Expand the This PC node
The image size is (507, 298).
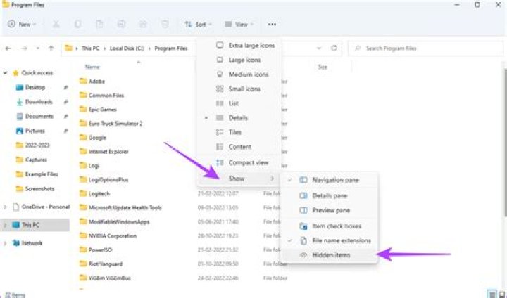(x=5, y=225)
